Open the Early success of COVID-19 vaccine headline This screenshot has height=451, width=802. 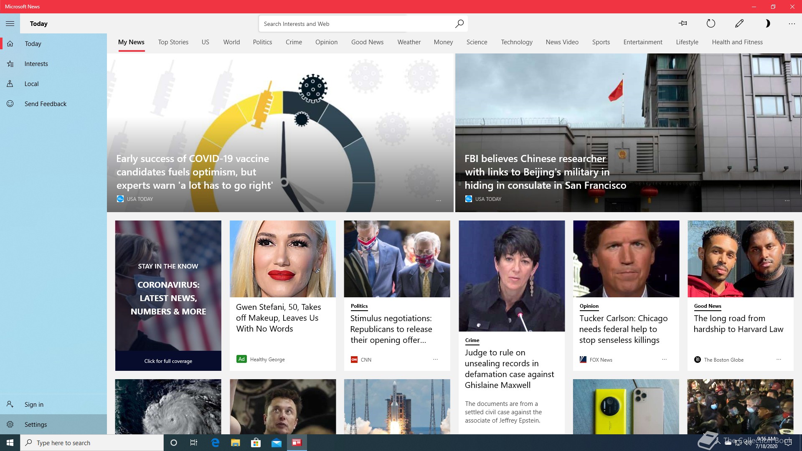pyautogui.click(x=194, y=172)
